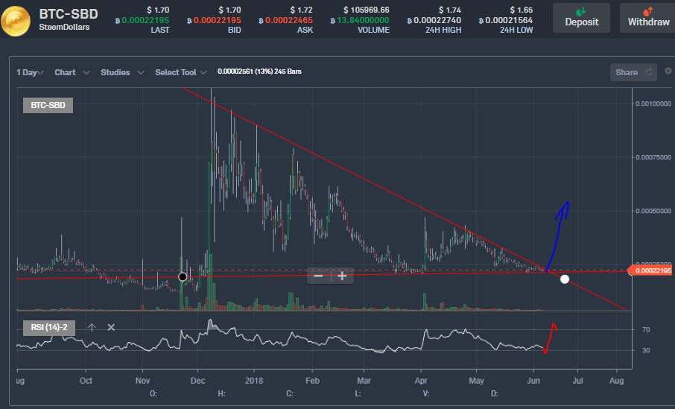The image size is (675, 409).
Task: Expand the Studies menu
Action: pos(122,72)
